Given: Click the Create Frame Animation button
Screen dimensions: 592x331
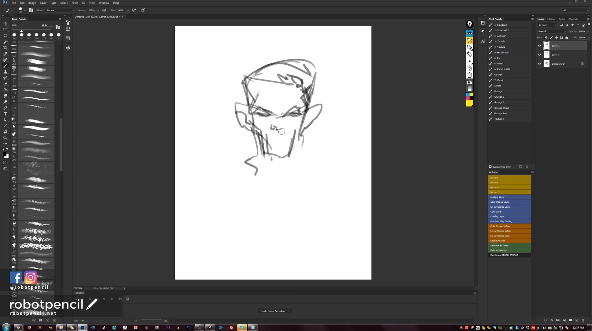Looking at the screenshot, I should pyautogui.click(x=272, y=311).
